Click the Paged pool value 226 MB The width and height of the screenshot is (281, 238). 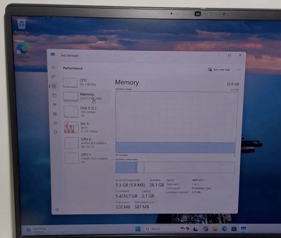coord(123,207)
